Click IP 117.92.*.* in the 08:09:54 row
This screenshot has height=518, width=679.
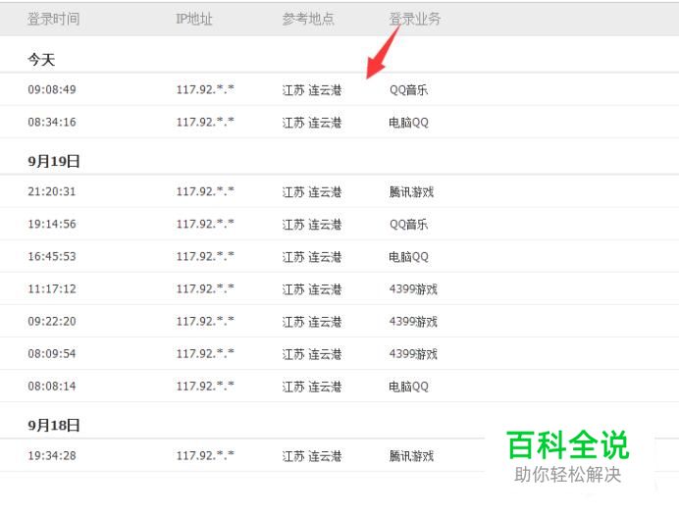(205, 353)
